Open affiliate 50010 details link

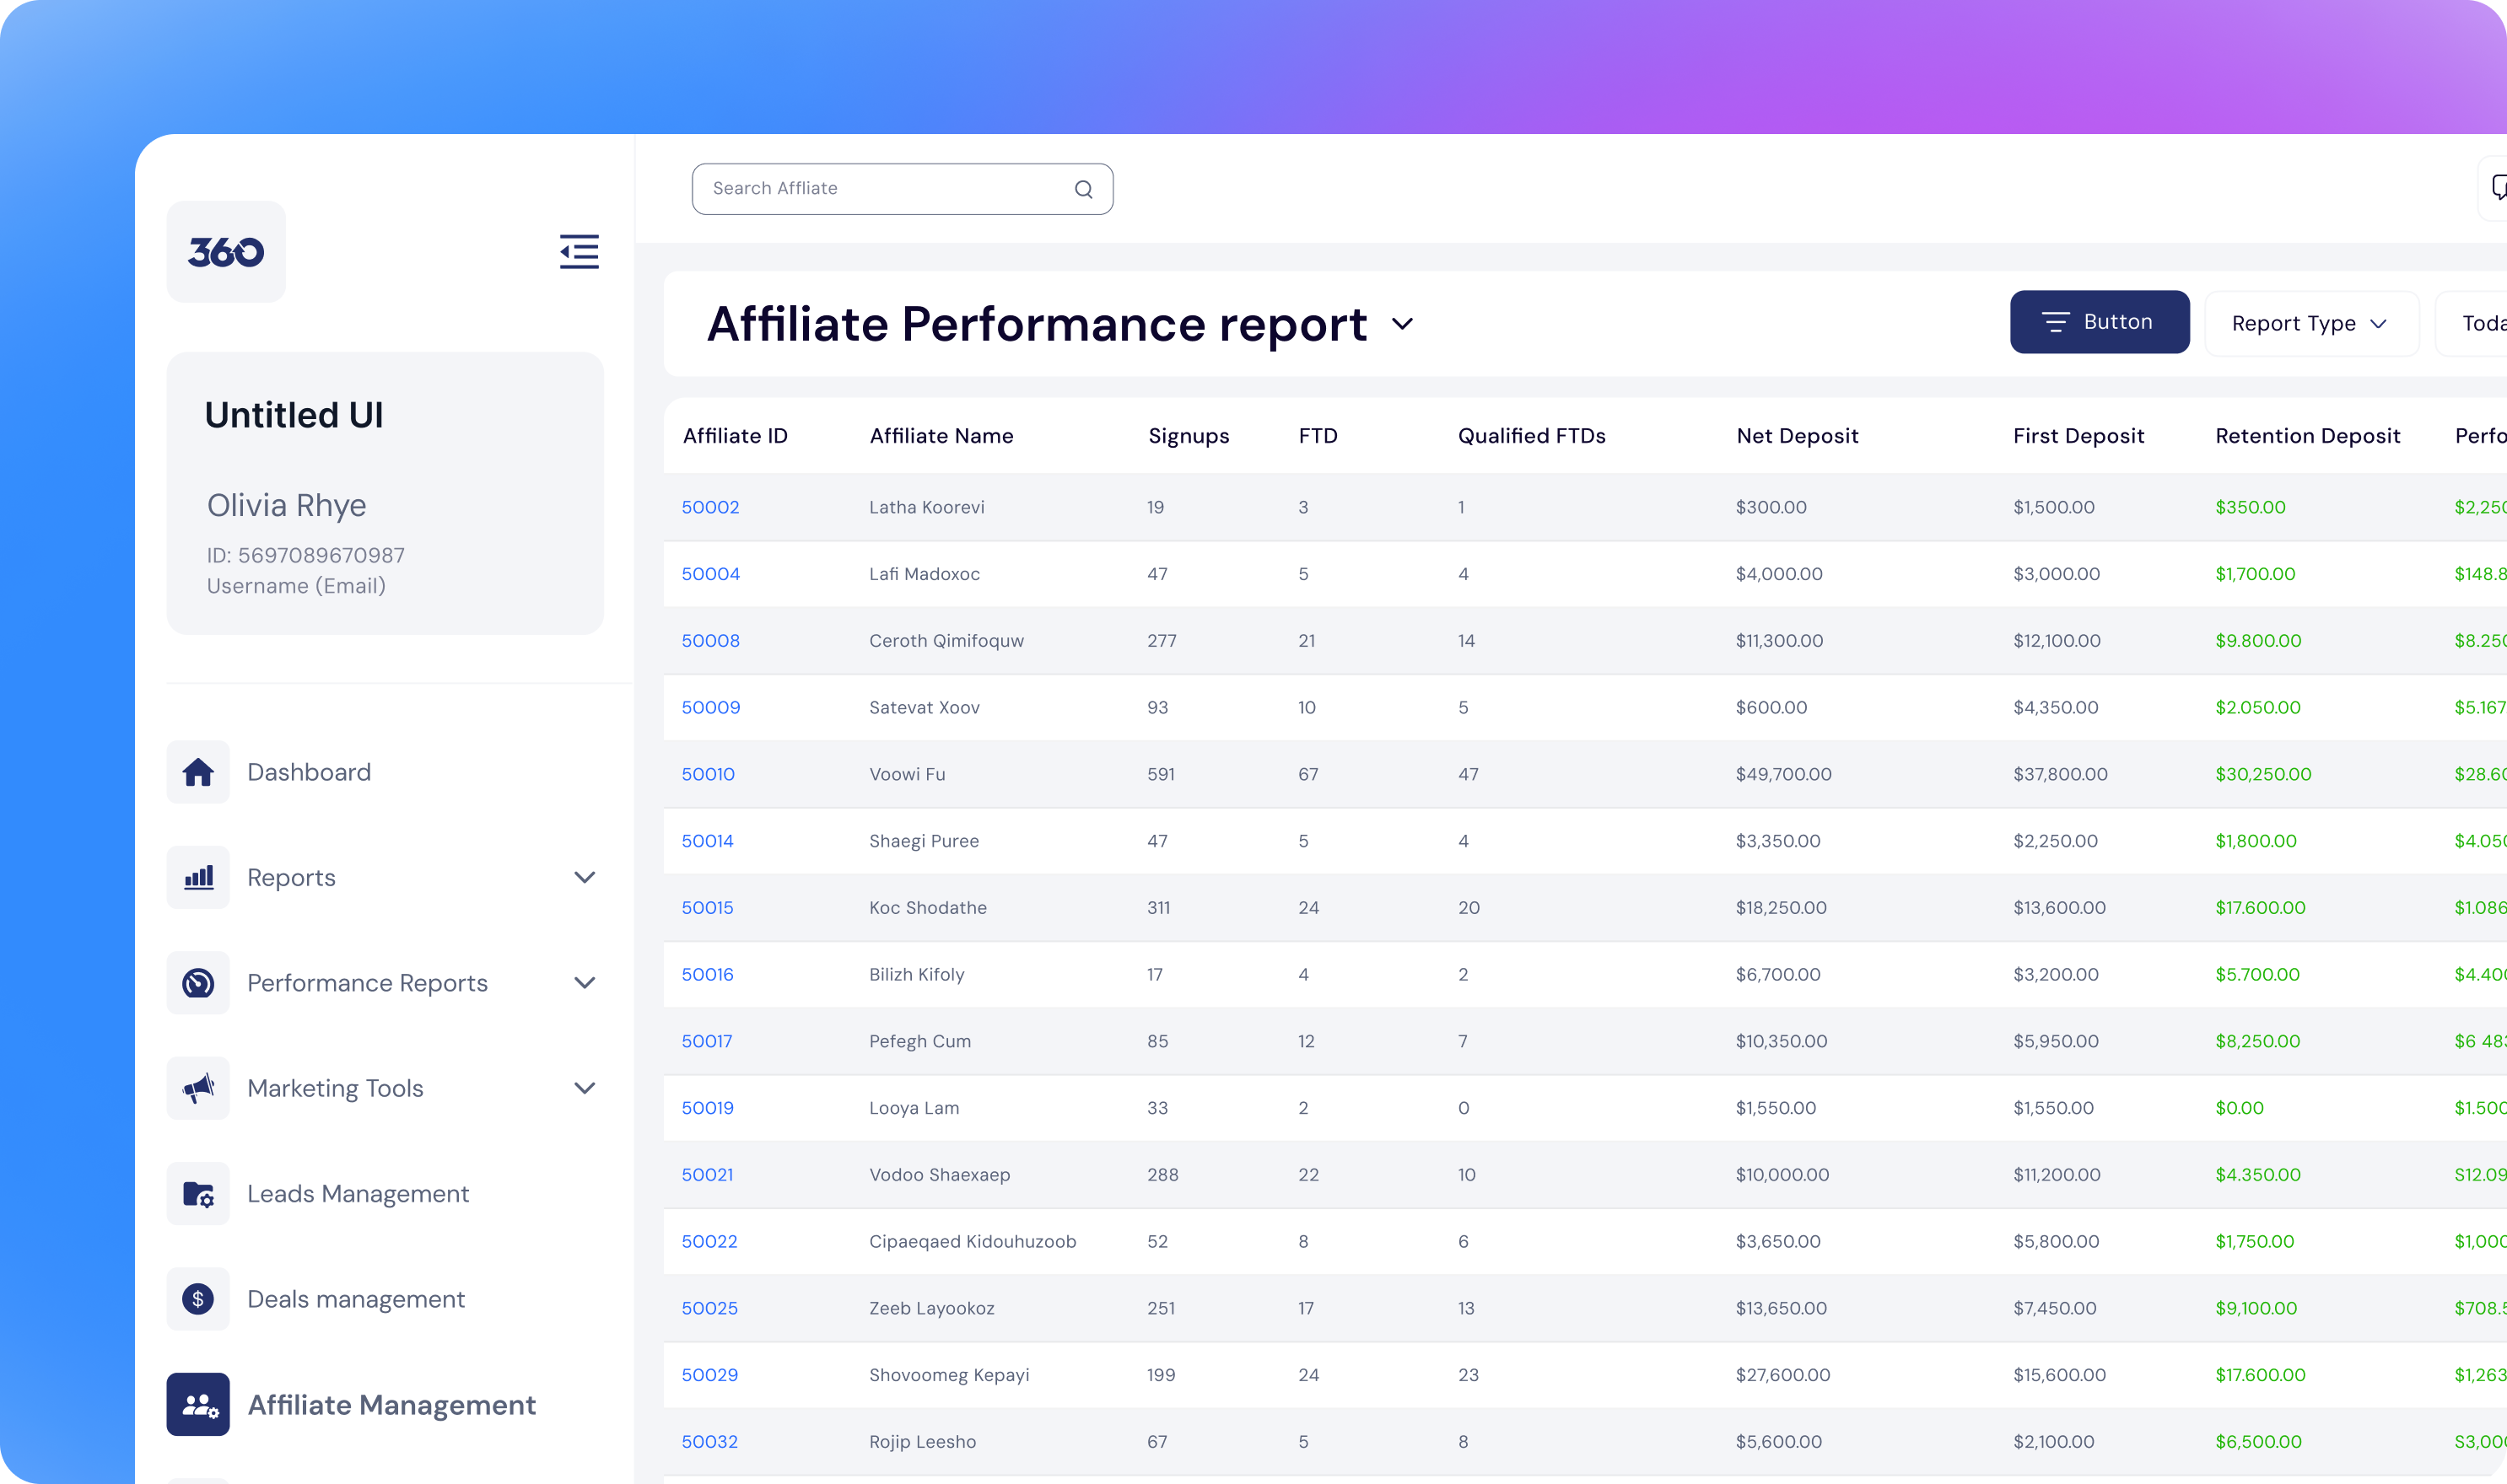pyautogui.click(x=709, y=773)
